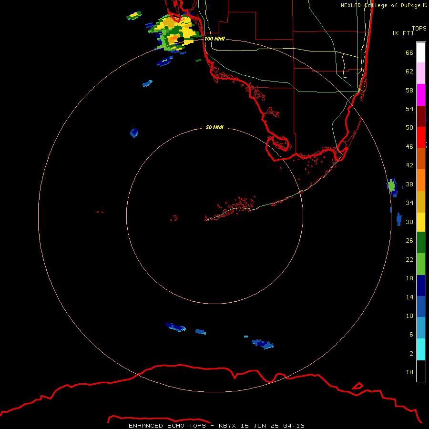Click the "[K FT]" units label
This screenshot has width=429, height=429.
pos(403,33)
